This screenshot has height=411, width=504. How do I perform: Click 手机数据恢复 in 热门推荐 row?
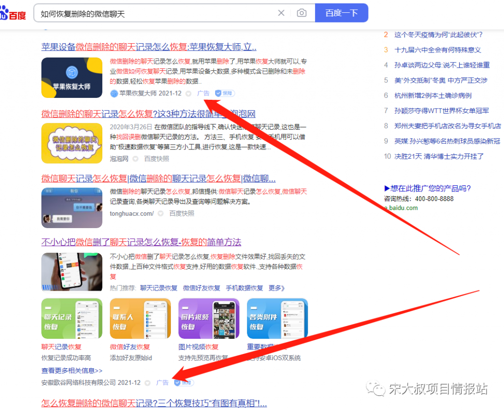coord(244,288)
